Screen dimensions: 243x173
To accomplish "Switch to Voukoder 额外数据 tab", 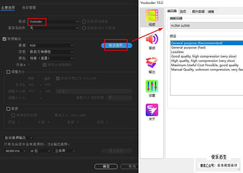I will click(x=198, y=12).
